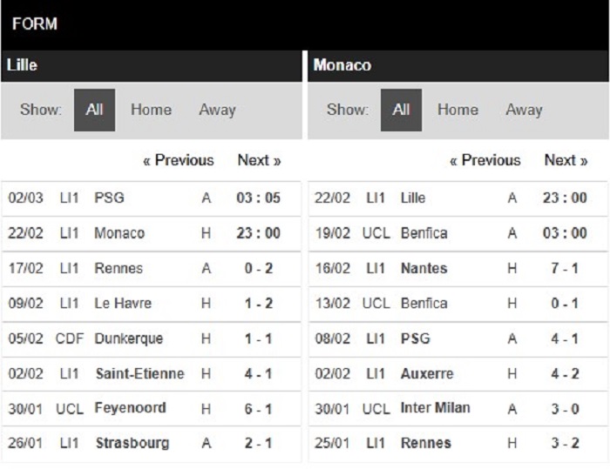The width and height of the screenshot is (610, 469).
Task: Select the Saint-Etienne 4 - 1 result
Action: click(152, 374)
